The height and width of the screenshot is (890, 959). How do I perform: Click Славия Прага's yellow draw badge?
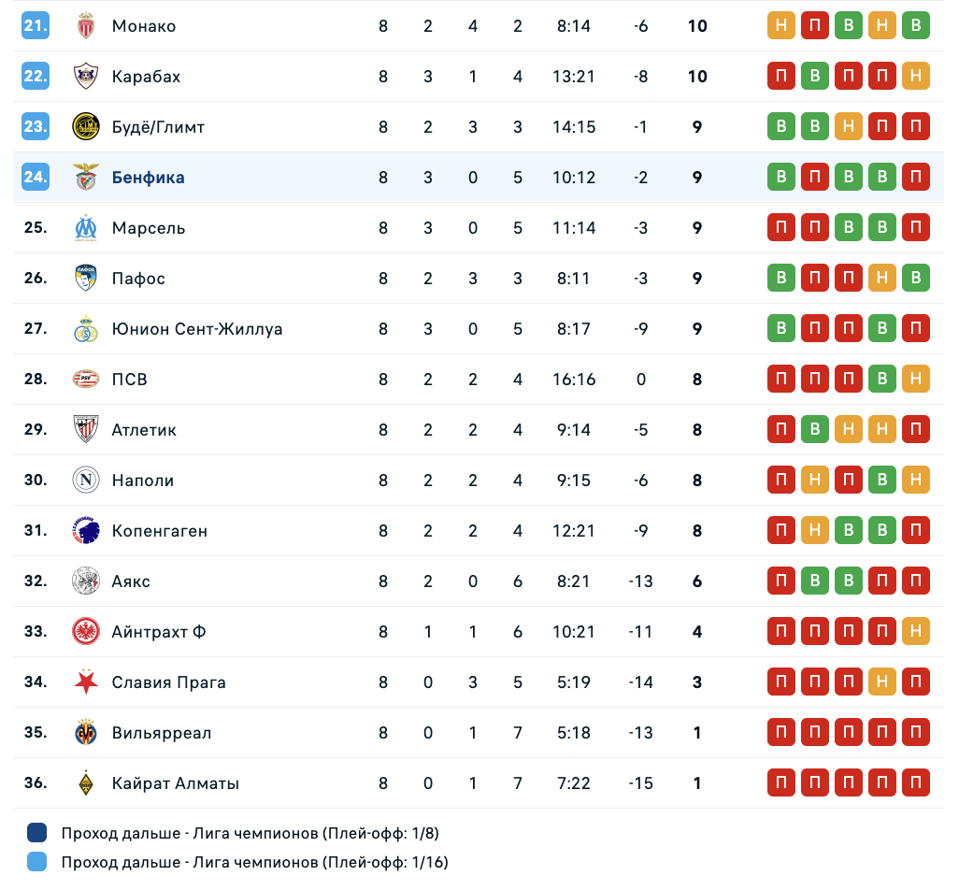click(882, 682)
